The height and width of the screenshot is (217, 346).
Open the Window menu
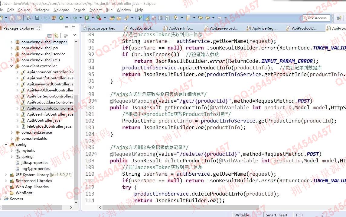[124, 10]
